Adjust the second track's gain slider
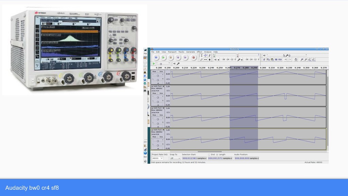 pyautogui.click(x=158, y=97)
